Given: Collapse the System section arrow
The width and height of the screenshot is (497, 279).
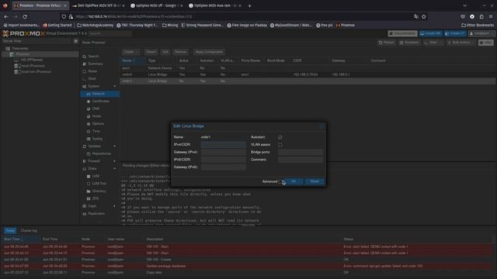Looking at the screenshot, I should [115, 86].
